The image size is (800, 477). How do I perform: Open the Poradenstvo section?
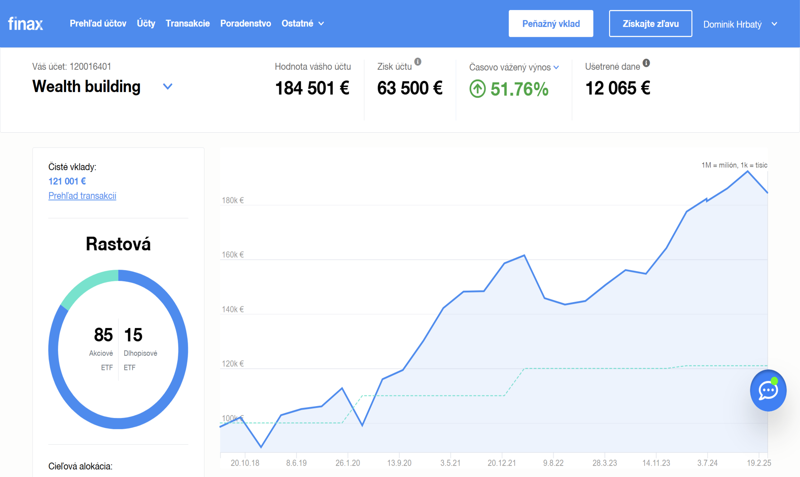(x=245, y=23)
